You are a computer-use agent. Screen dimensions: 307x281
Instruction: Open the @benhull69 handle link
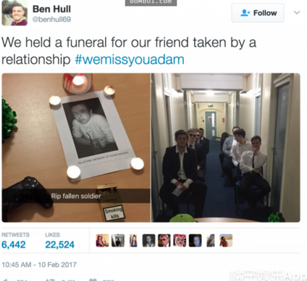(51, 19)
